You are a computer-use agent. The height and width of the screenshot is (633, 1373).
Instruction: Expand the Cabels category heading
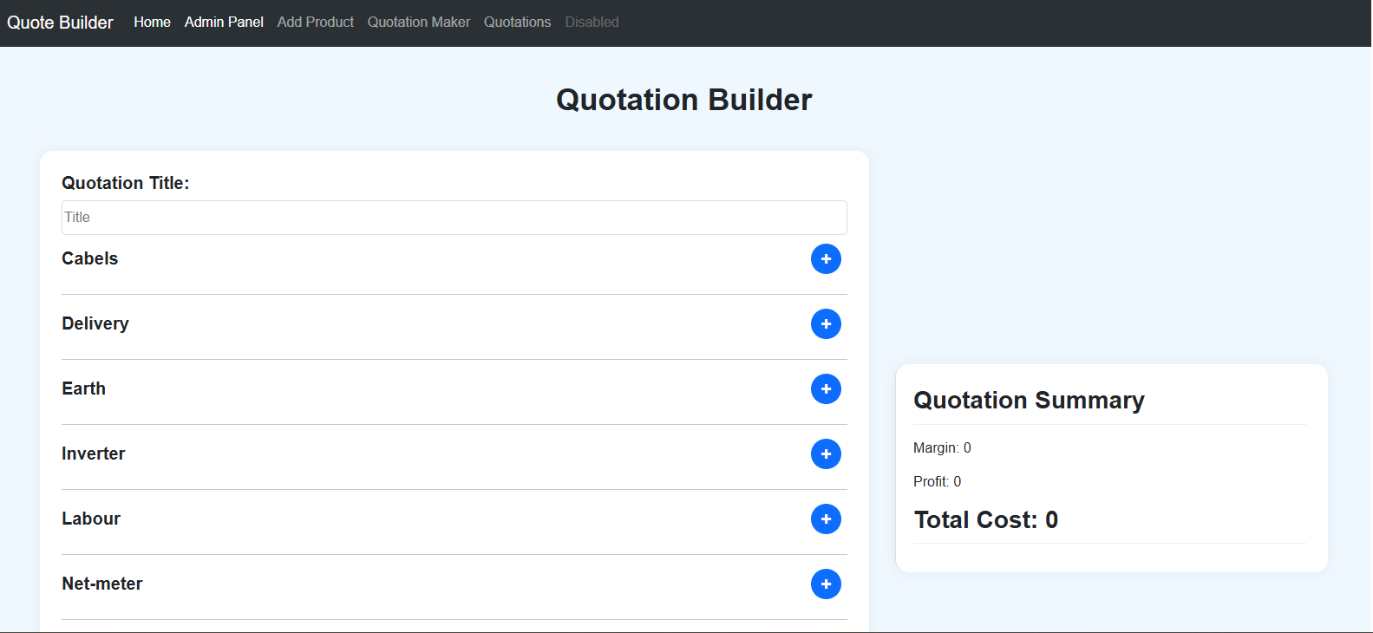(x=90, y=259)
